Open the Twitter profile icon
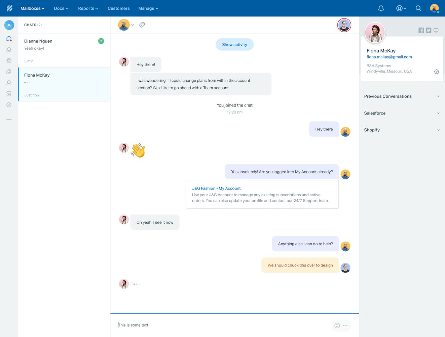This screenshot has width=445, height=337. click(x=428, y=31)
